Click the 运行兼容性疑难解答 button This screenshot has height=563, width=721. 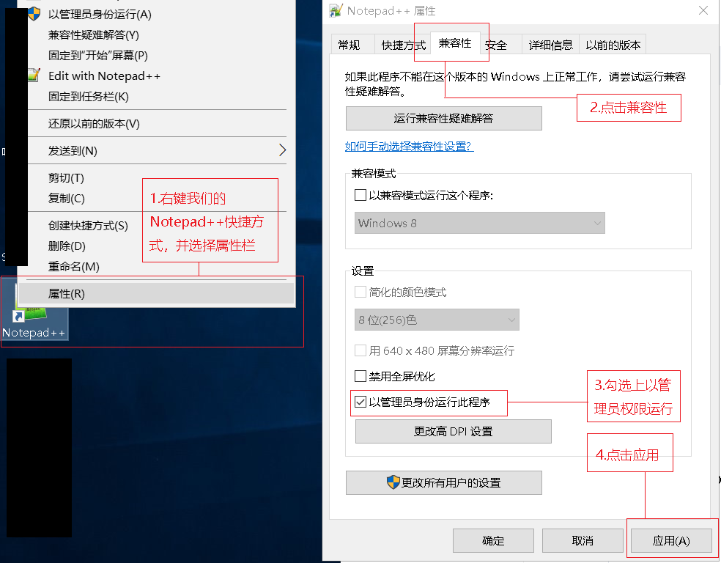444,119
